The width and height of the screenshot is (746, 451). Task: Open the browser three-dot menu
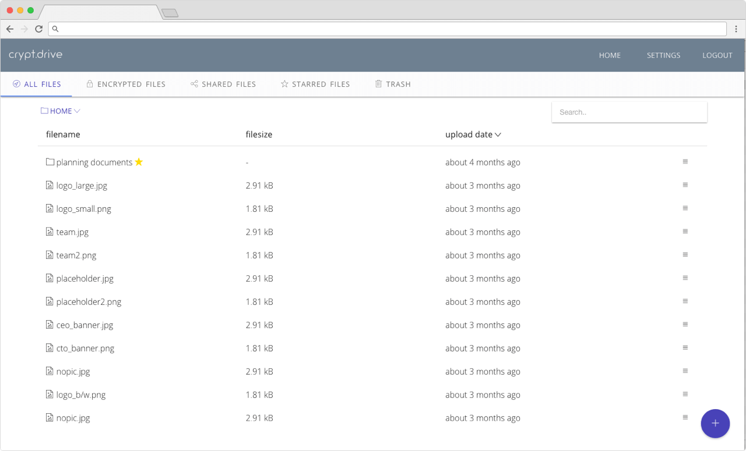tap(736, 29)
